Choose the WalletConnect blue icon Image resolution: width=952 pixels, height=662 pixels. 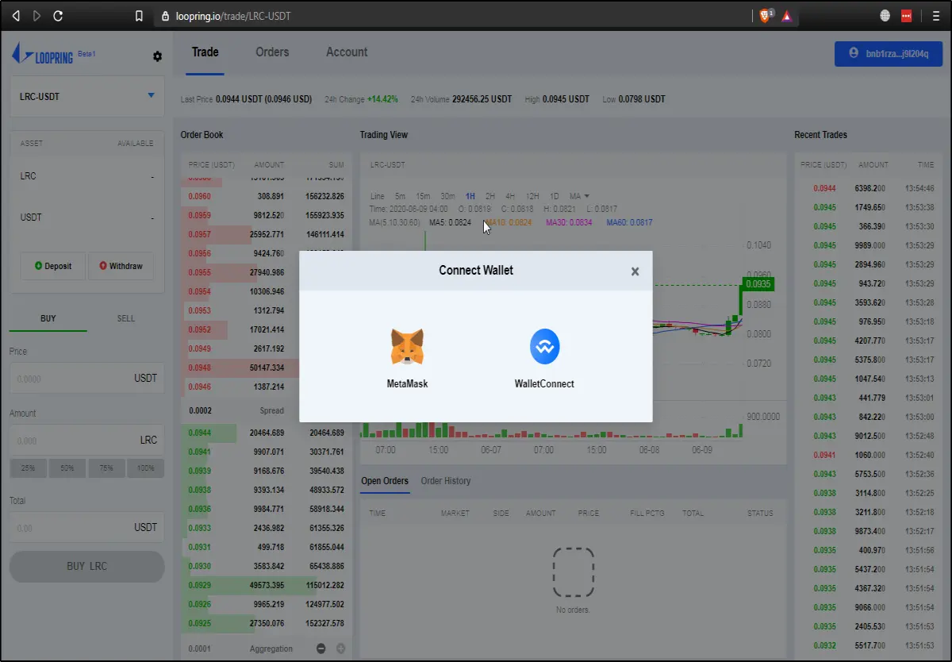(545, 347)
